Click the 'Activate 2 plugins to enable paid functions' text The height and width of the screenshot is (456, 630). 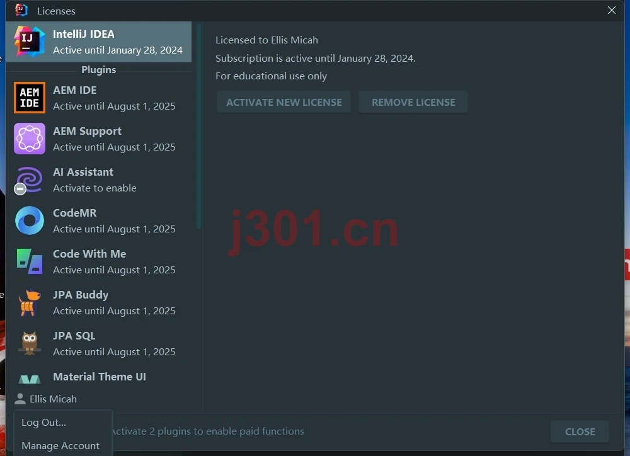208,431
